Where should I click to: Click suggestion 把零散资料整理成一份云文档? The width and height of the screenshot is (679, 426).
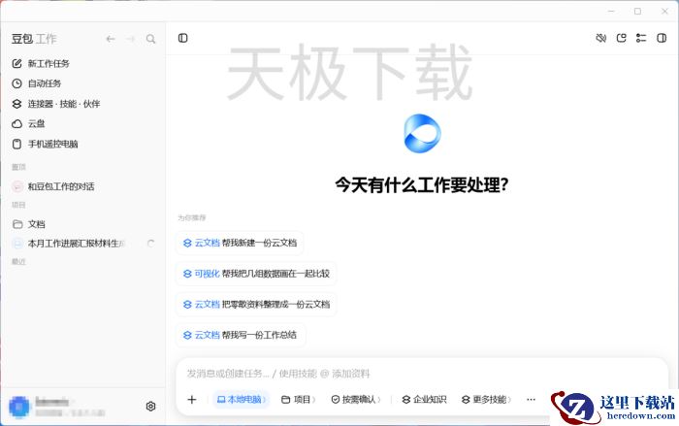click(x=256, y=305)
